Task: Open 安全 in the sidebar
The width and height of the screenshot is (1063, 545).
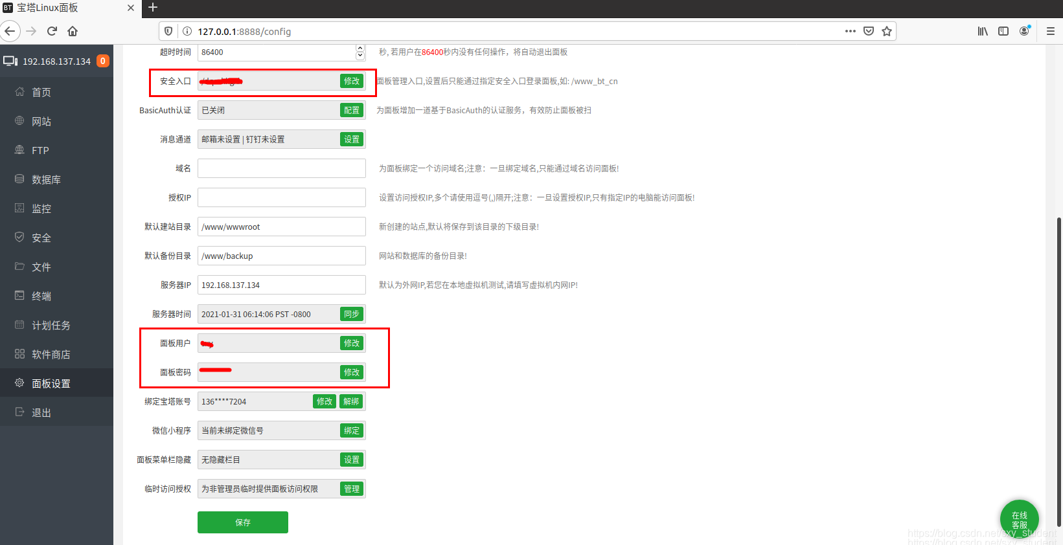Action: click(56, 238)
